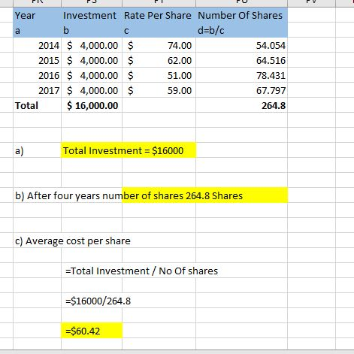Click the 'a)' label cell

point(37,150)
